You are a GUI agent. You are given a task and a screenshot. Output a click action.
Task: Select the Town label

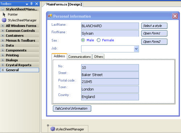pos(63,87)
